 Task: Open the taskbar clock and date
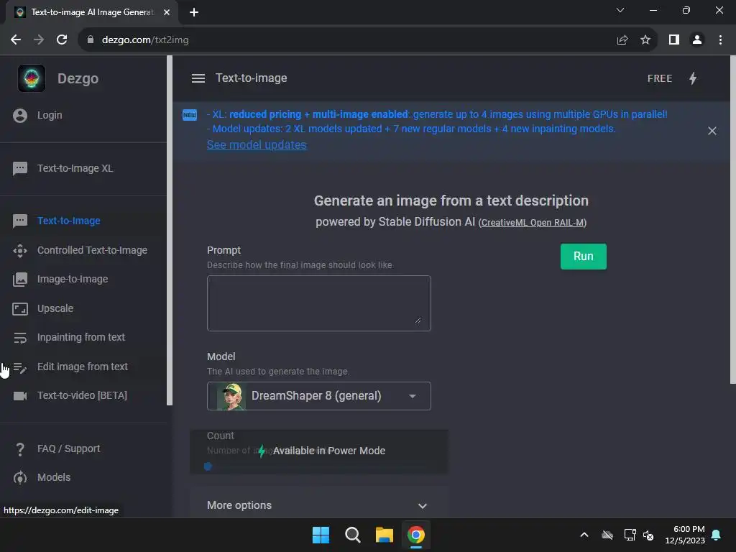[x=685, y=535]
